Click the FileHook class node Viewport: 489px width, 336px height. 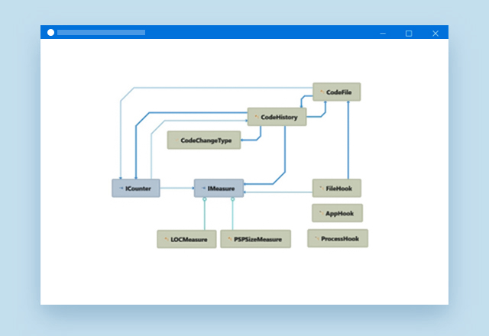tap(337, 188)
